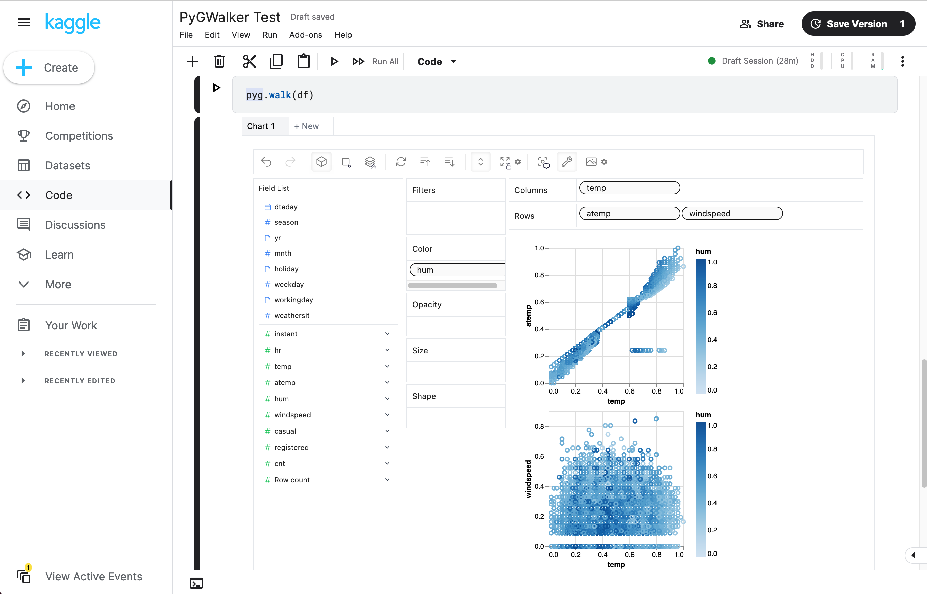Viewport: 927px width, 594px height.
Task: Select the 3D cube chart type icon
Action: pyautogui.click(x=321, y=162)
